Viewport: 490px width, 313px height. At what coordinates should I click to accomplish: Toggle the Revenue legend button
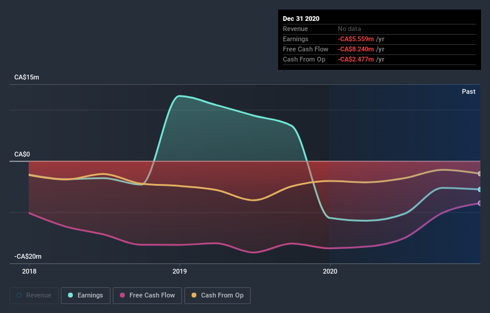click(x=34, y=296)
